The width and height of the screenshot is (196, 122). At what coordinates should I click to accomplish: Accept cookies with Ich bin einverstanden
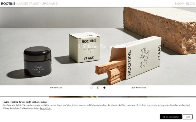[x=171, y=117]
